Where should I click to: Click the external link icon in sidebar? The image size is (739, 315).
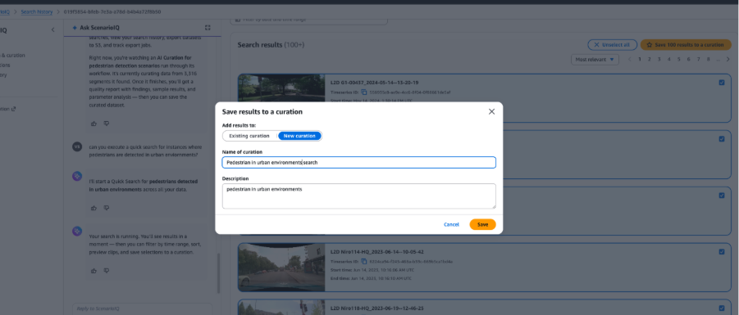point(13,109)
